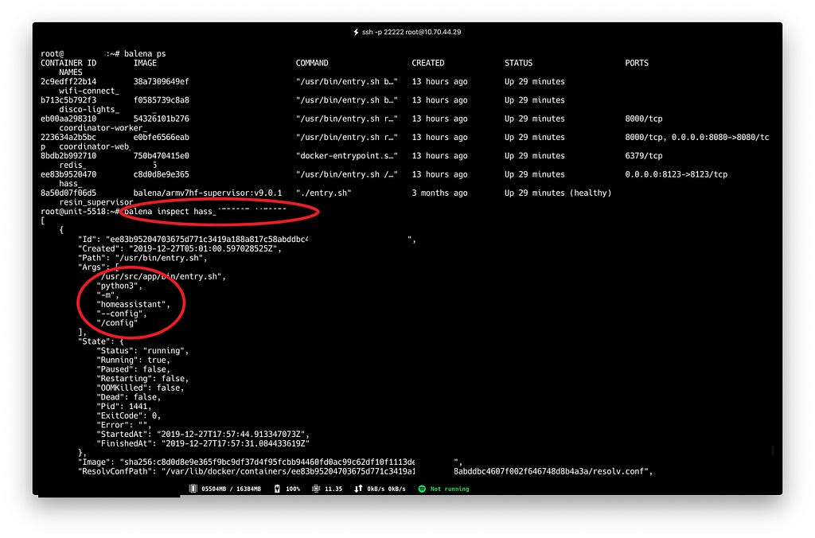Click the resin_supervisor container name
This screenshot has height=538, width=815.
click(x=96, y=202)
